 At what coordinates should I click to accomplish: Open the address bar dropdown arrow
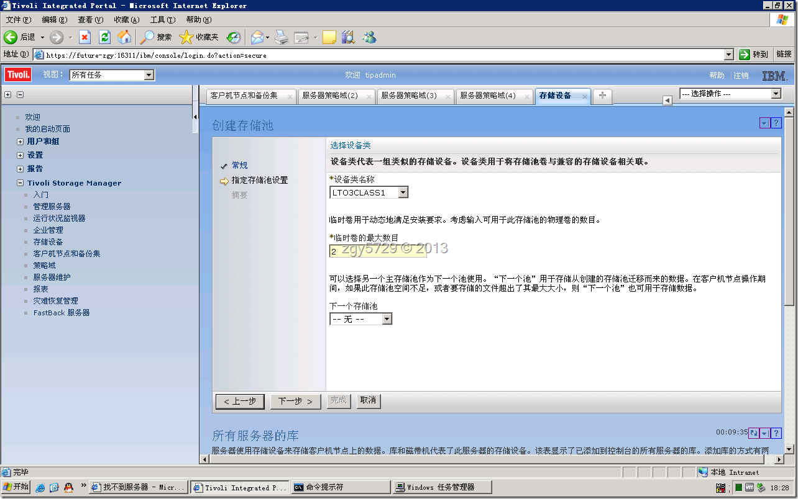729,55
